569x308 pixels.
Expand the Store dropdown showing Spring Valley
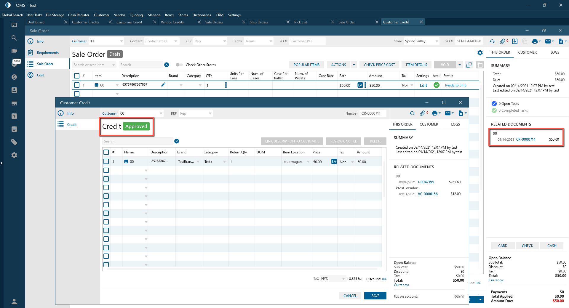tap(437, 41)
